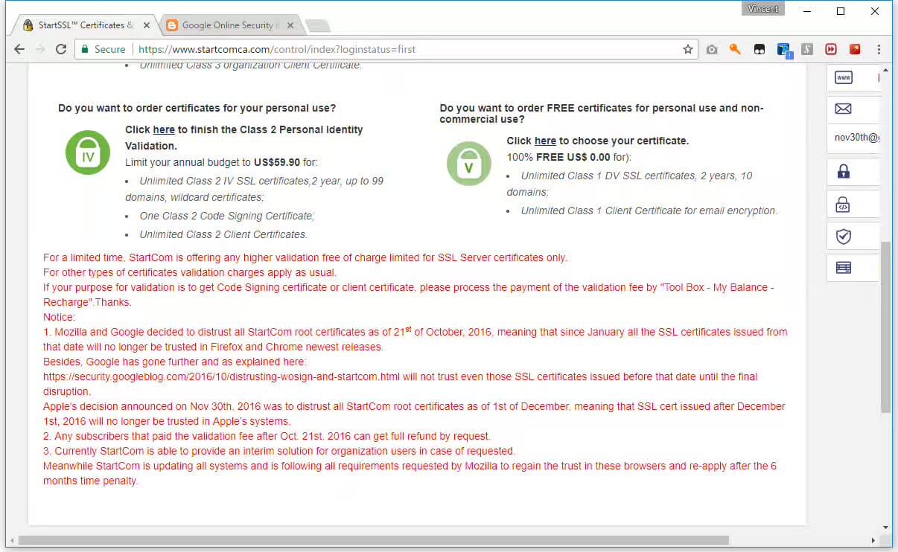This screenshot has width=898, height=552.
Task: Click the www domain validation sidebar icon
Action: pyautogui.click(x=843, y=77)
